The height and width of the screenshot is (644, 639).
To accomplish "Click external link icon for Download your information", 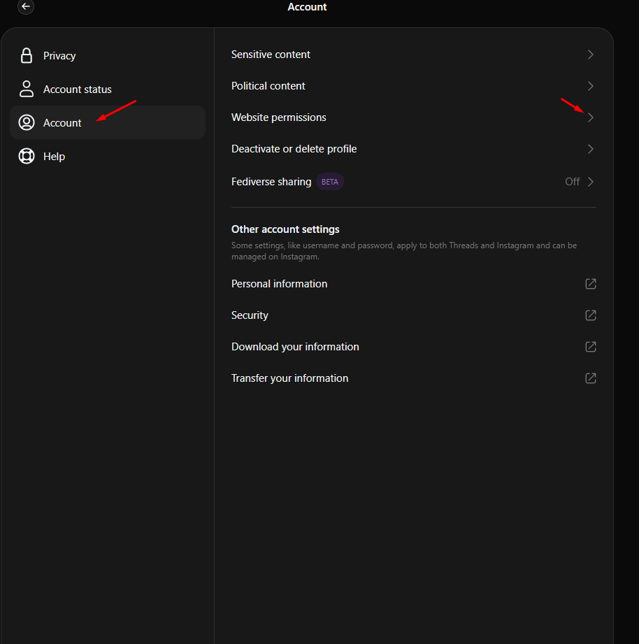I will click(x=591, y=347).
